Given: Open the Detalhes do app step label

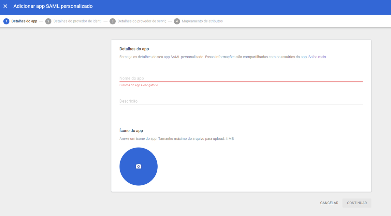Looking at the screenshot, I should [24, 21].
